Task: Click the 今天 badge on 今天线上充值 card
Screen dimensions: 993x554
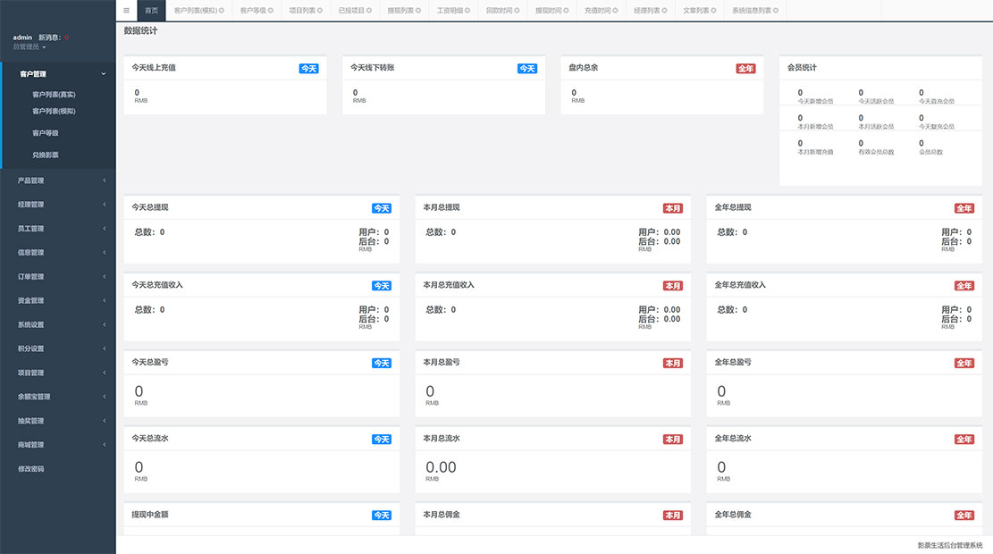Action: pos(308,68)
